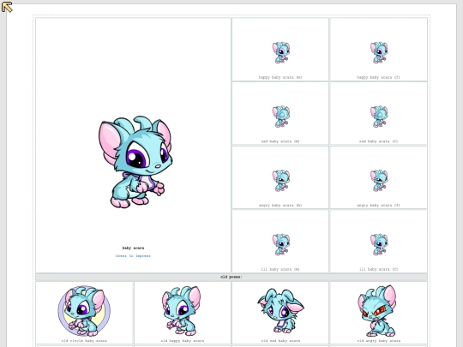Open the old angry baby acara image
The image size is (463, 347).
click(x=377, y=311)
